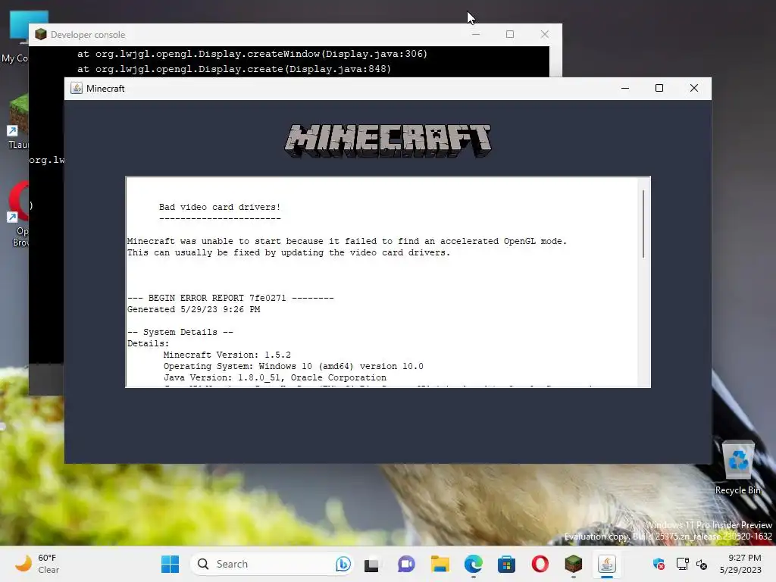
Task: Click the Java icon in Minecraft title bar
Action: tap(77, 88)
